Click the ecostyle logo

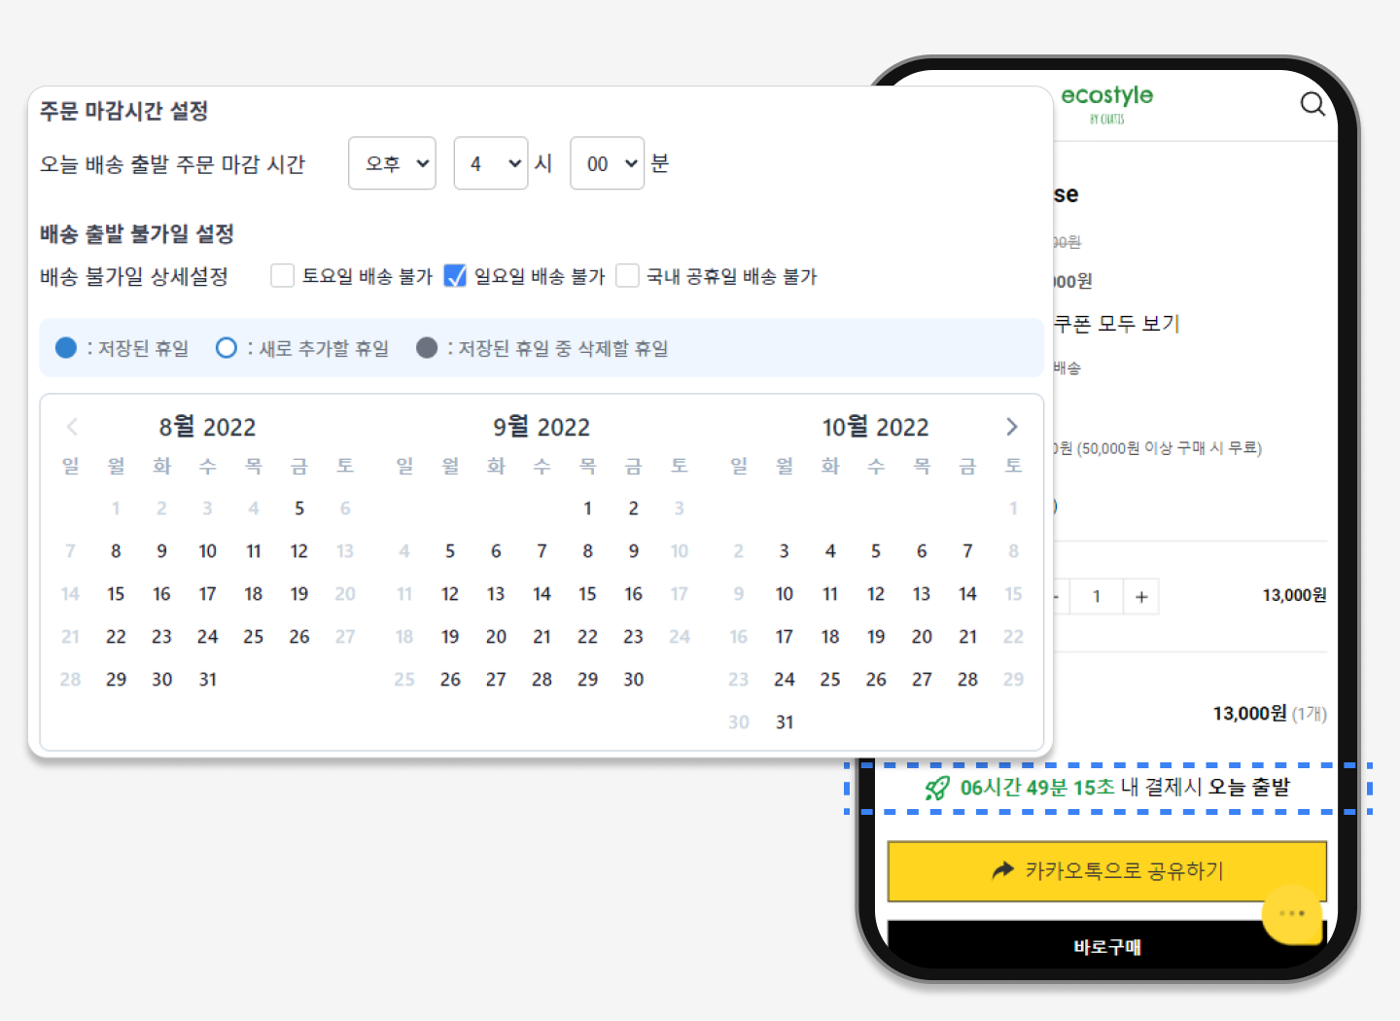pos(1106,102)
